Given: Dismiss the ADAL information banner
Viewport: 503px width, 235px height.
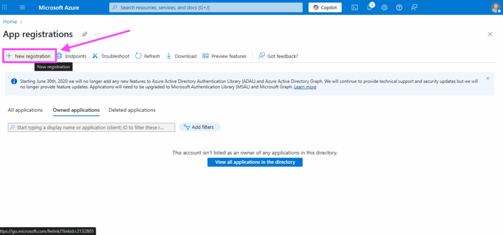Looking at the screenshot, I should (487, 78).
